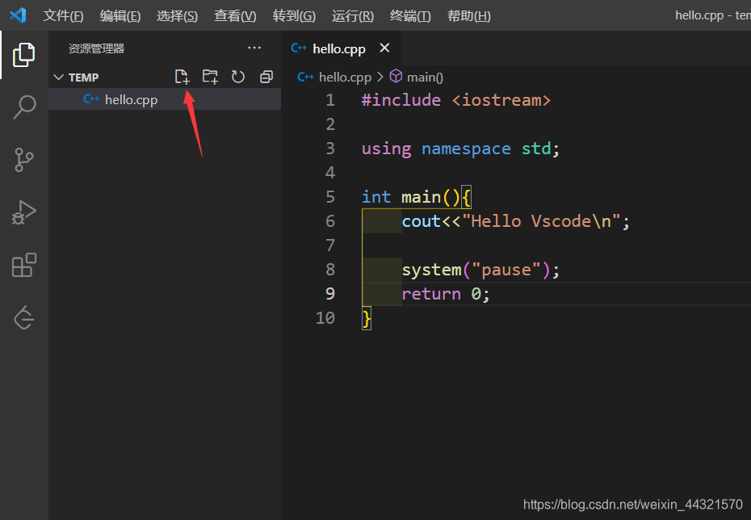Place cursor on using namespace std line
The width and height of the screenshot is (751, 520).
460,149
